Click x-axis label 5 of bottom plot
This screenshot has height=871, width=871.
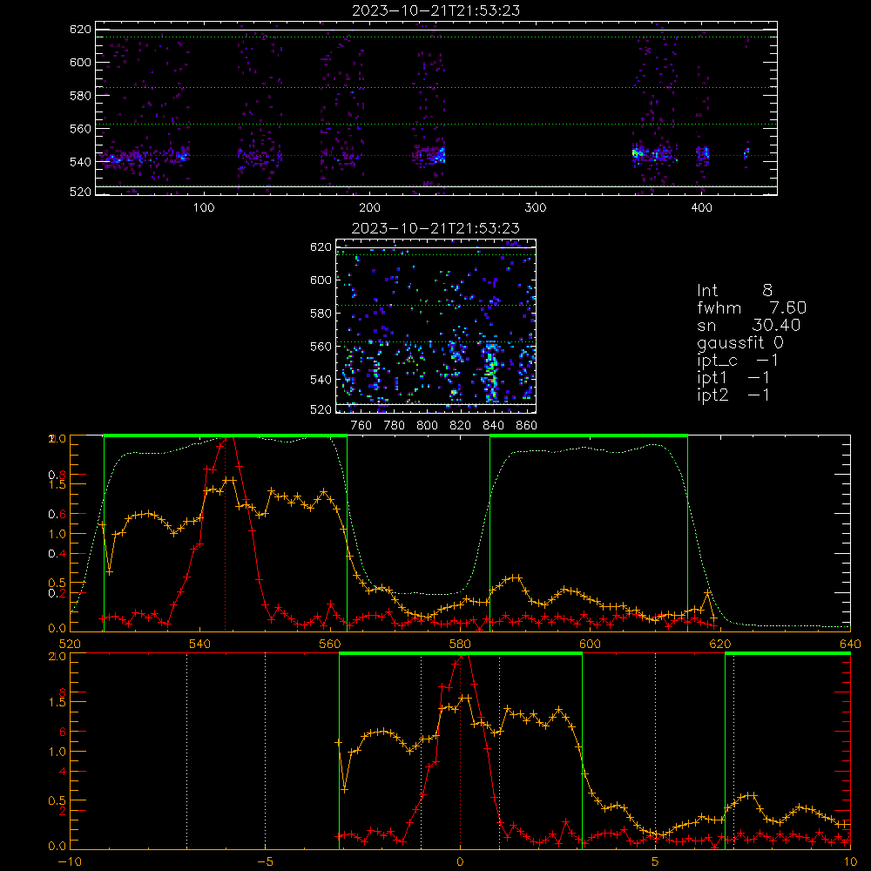tap(656, 862)
